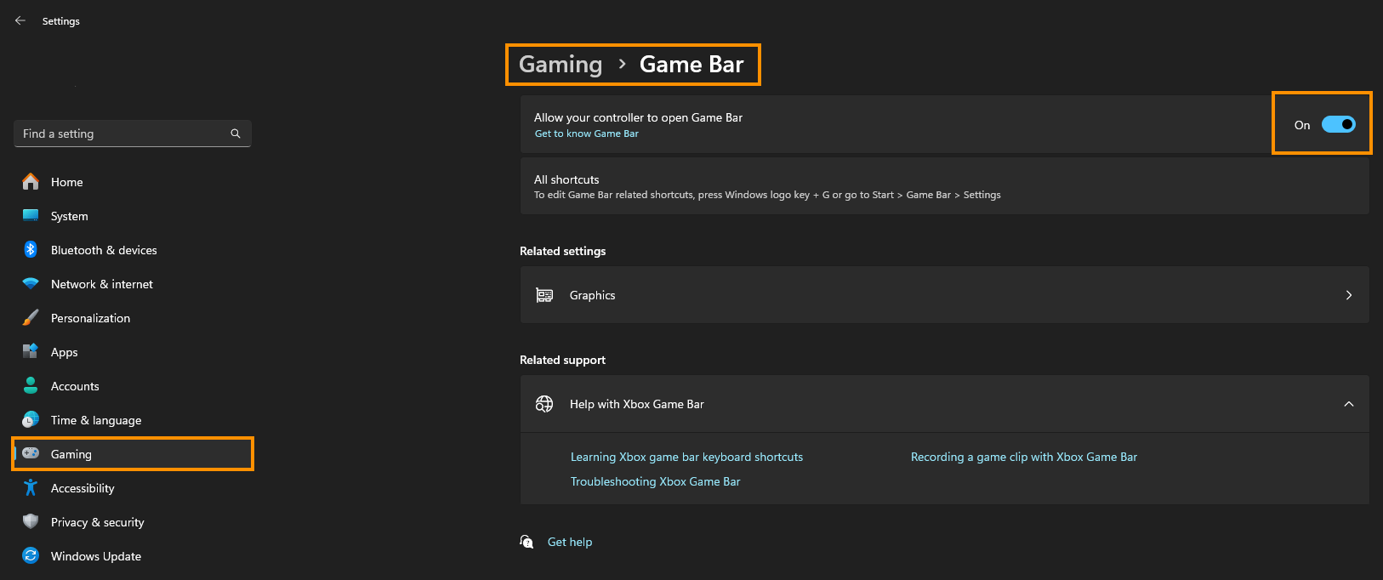1383x580 pixels.
Task: Select the Gaming category label
Action: [x=71, y=454]
